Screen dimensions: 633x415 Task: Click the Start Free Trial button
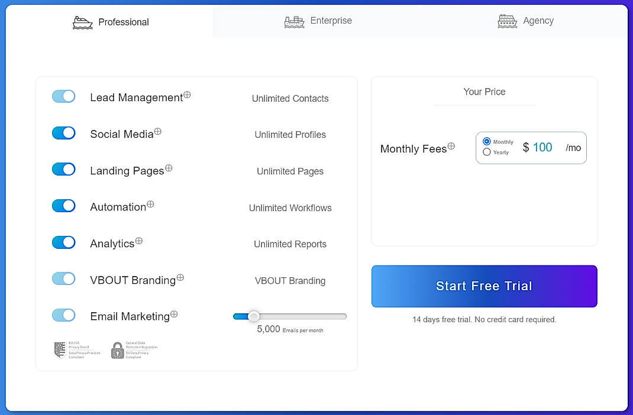pos(484,286)
